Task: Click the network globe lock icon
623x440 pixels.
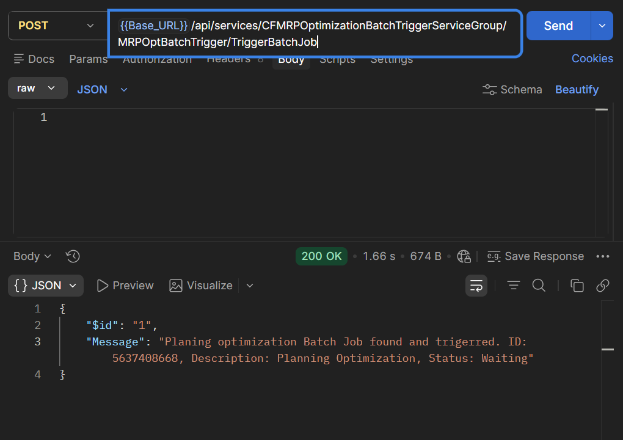Action: click(464, 256)
